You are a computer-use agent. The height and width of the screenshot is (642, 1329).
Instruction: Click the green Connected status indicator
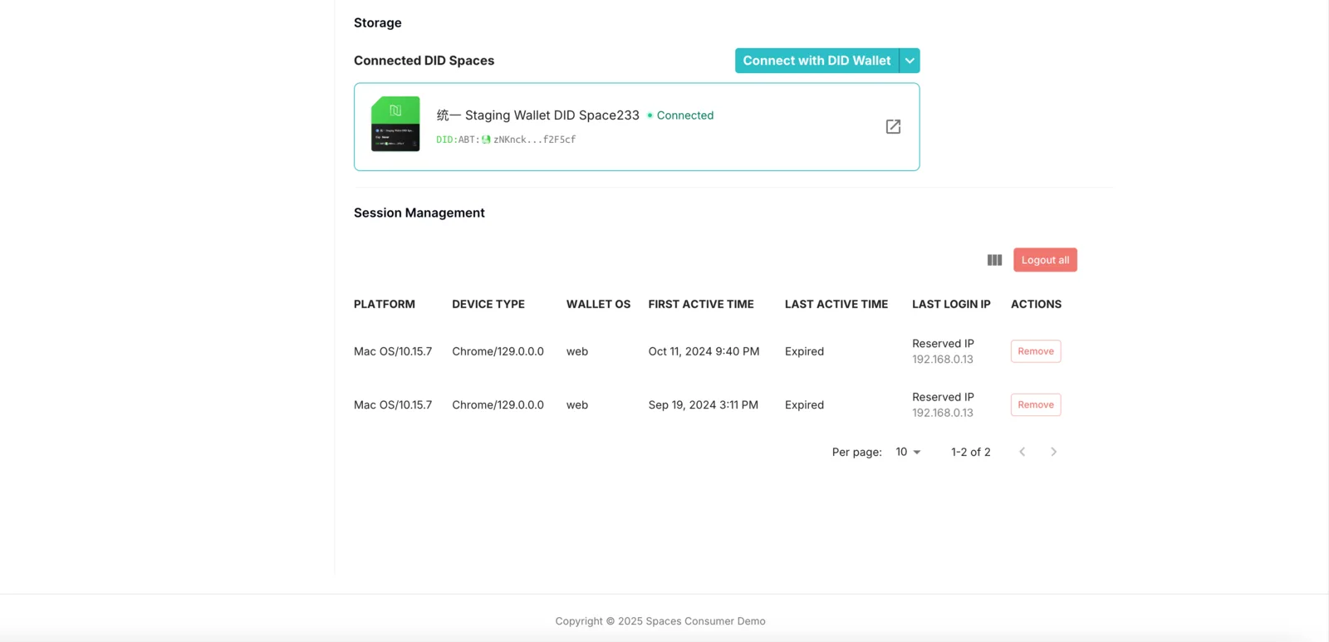click(680, 115)
